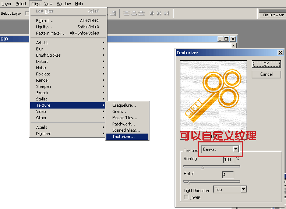
Task: Click Distribute Vertical Centers icon
Action: [x=134, y=13]
